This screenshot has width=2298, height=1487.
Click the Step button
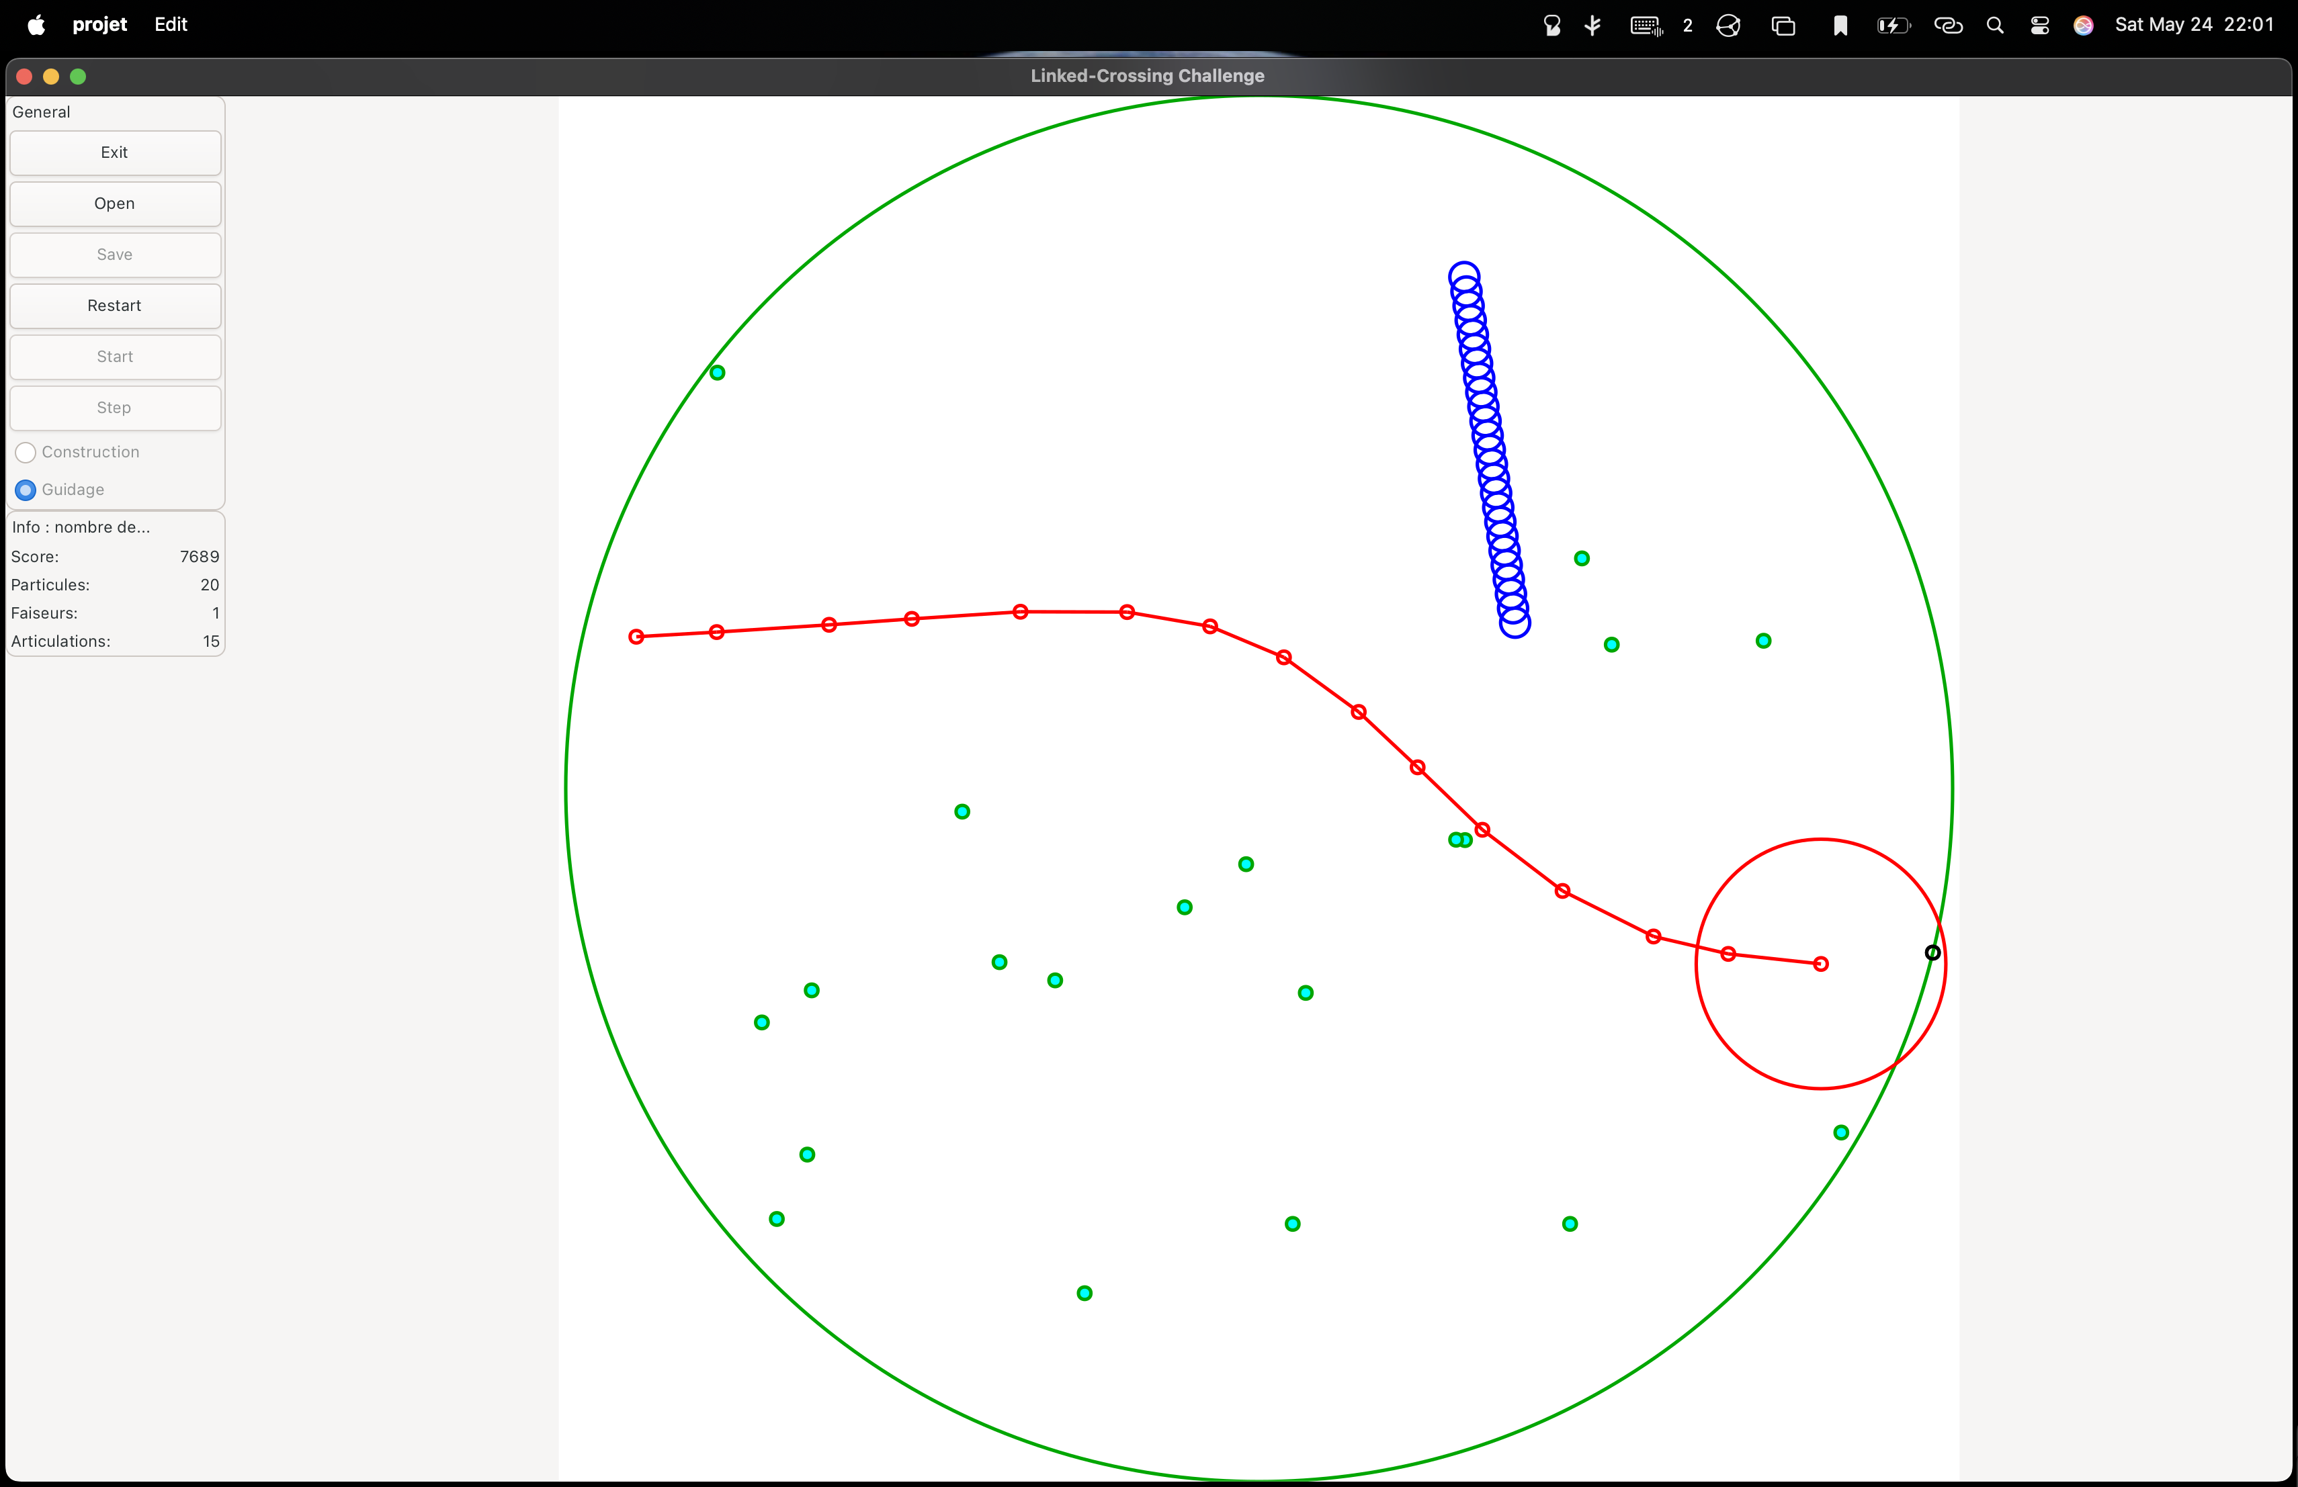(x=115, y=408)
